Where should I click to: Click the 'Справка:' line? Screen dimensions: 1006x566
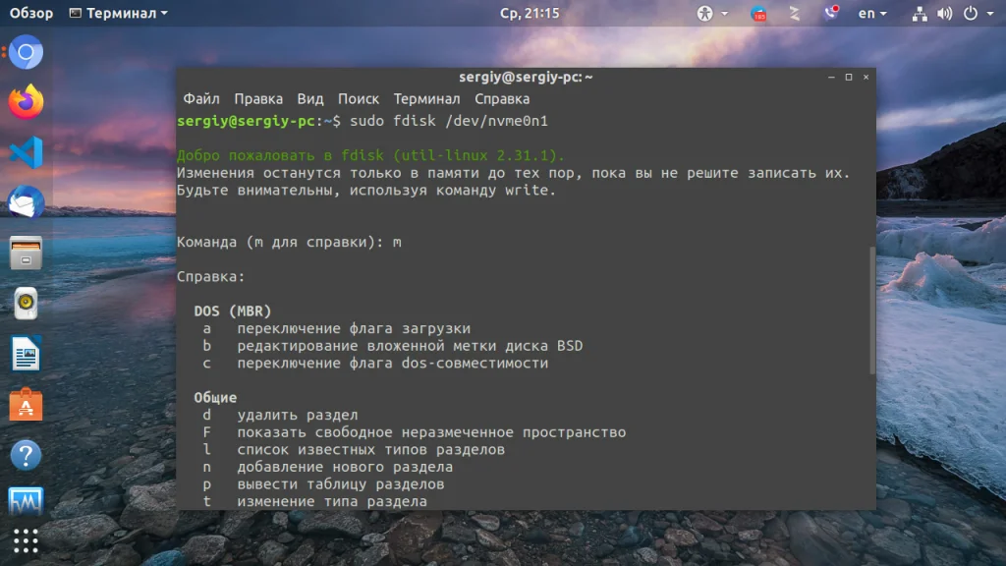point(211,276)
